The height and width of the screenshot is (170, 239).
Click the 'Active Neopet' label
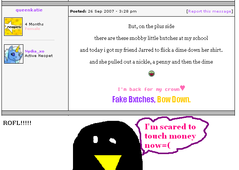tap(39, 56)
